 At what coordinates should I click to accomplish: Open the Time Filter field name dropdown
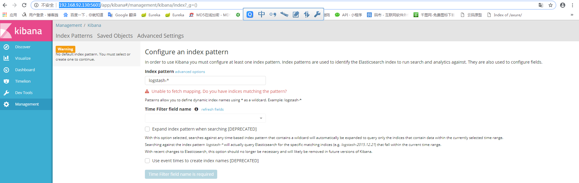pos(205,118)
